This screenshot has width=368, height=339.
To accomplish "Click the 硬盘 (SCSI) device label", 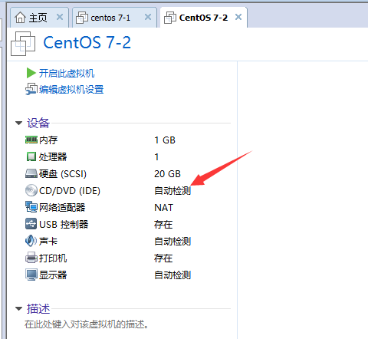I will click(x=63, y=174).
